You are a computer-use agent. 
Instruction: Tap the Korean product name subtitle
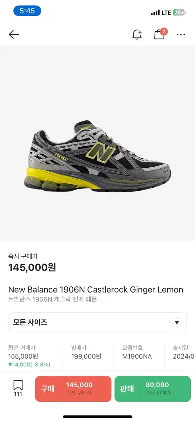click(x=52, y=300)
